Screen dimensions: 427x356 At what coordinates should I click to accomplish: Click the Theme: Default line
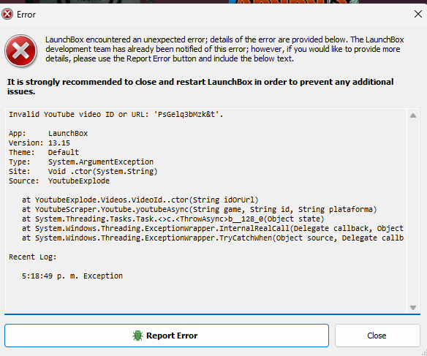44,153
